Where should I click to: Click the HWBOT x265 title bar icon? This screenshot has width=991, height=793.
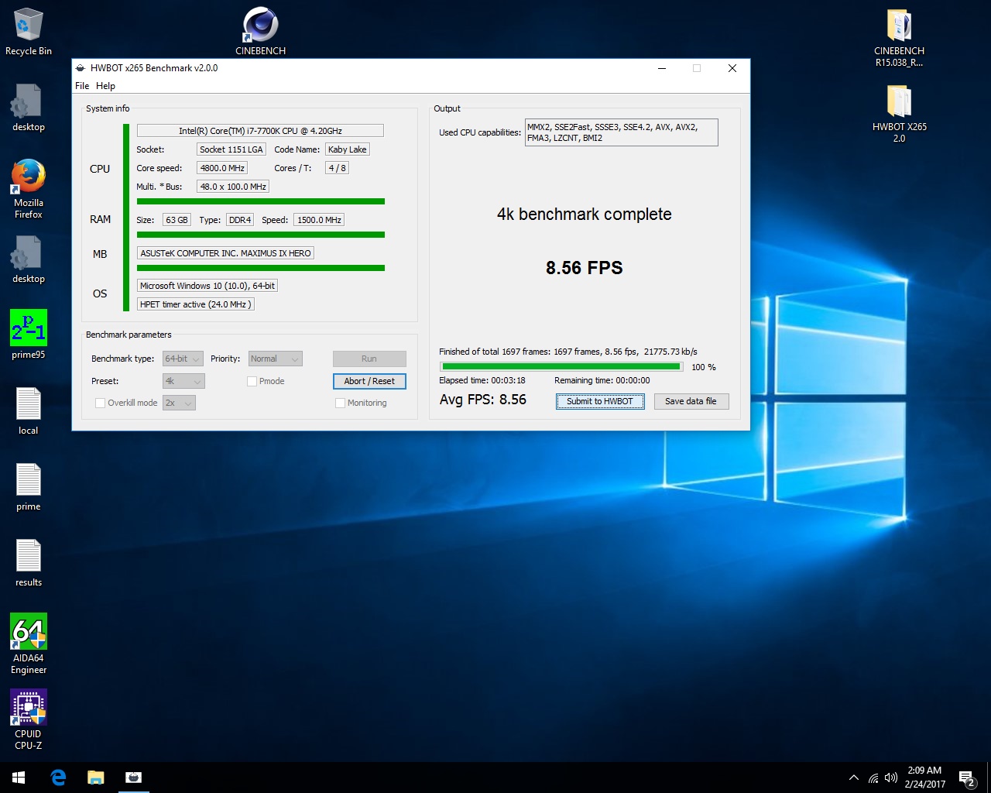pyautogui.click(x=80, y=68)
